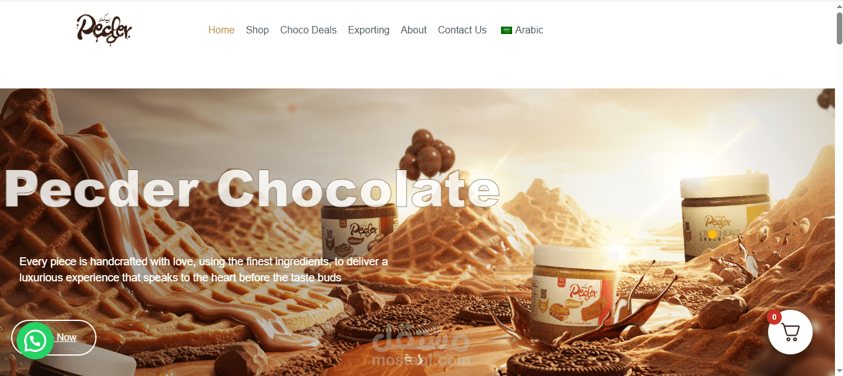
Task: Click the handcrafted description text
Action: tap(203, 270)
